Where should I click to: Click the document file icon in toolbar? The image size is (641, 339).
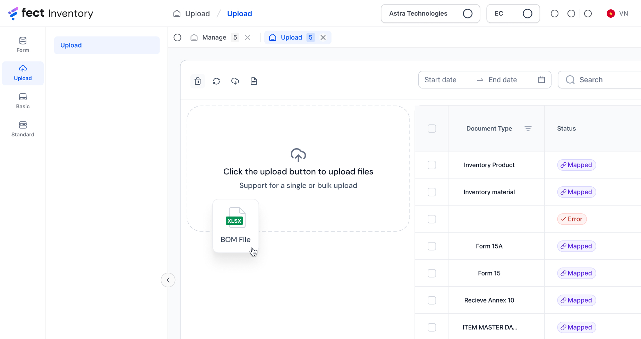coord(254,81)
